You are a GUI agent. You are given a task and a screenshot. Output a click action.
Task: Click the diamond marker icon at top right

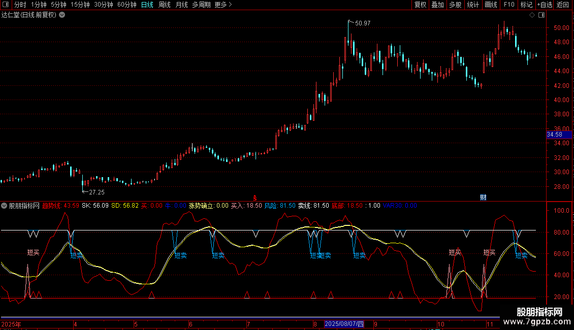532,15
